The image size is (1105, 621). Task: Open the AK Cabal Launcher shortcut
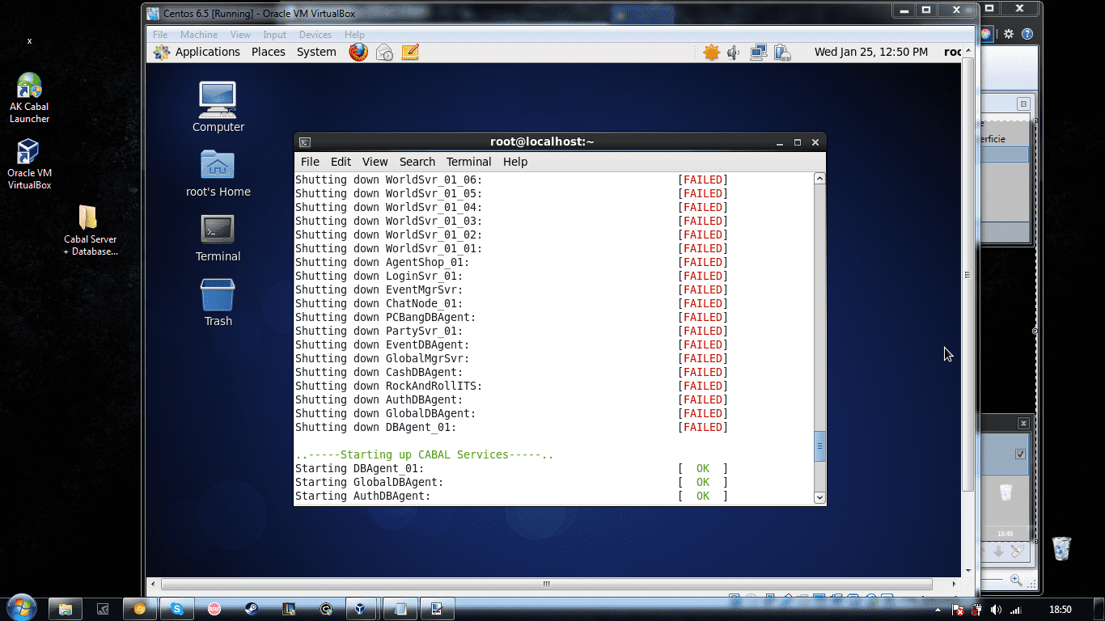29,98
